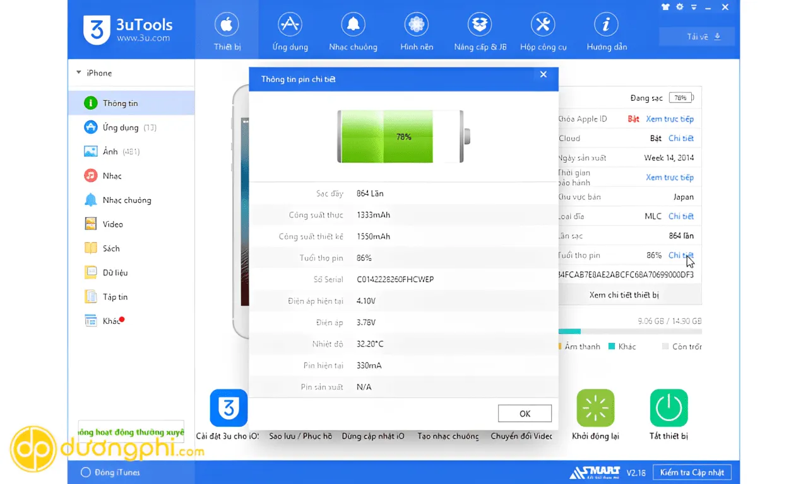The width and height of the screenshot is (808, 484).
Task: Click the Cài đặt 3u install icon
Action: (229, 408)
